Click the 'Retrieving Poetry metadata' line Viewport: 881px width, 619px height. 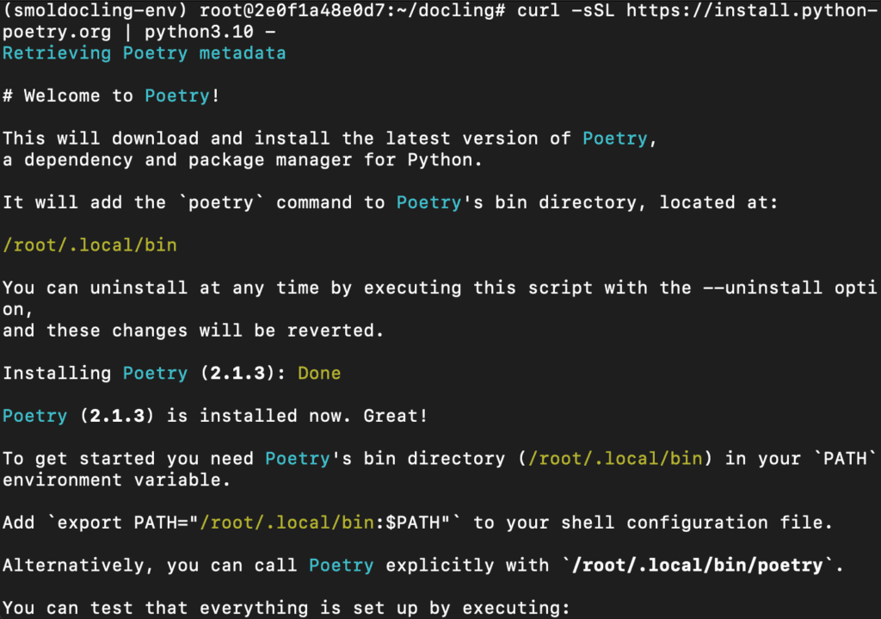(x=145, y=53)
